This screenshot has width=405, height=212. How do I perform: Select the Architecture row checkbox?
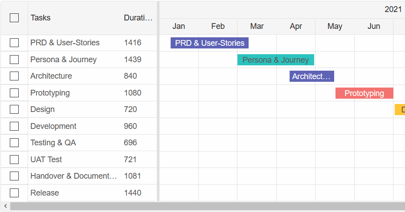(x=14, y=76)
